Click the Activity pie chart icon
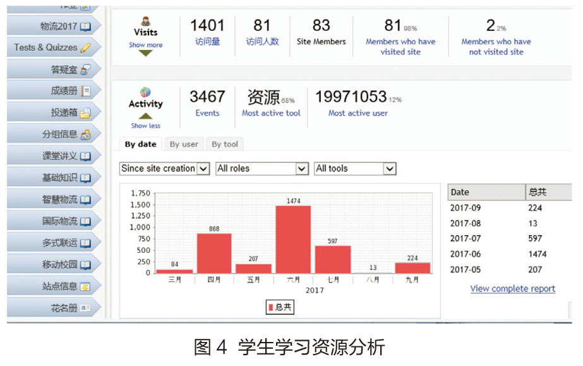Screen dimensions: 583x366 click(146, 92)
